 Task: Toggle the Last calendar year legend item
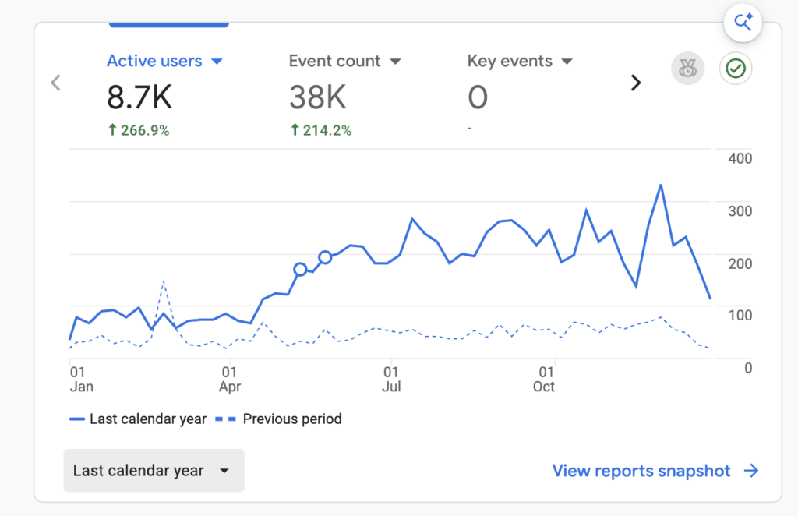click(x=138, y=419)
